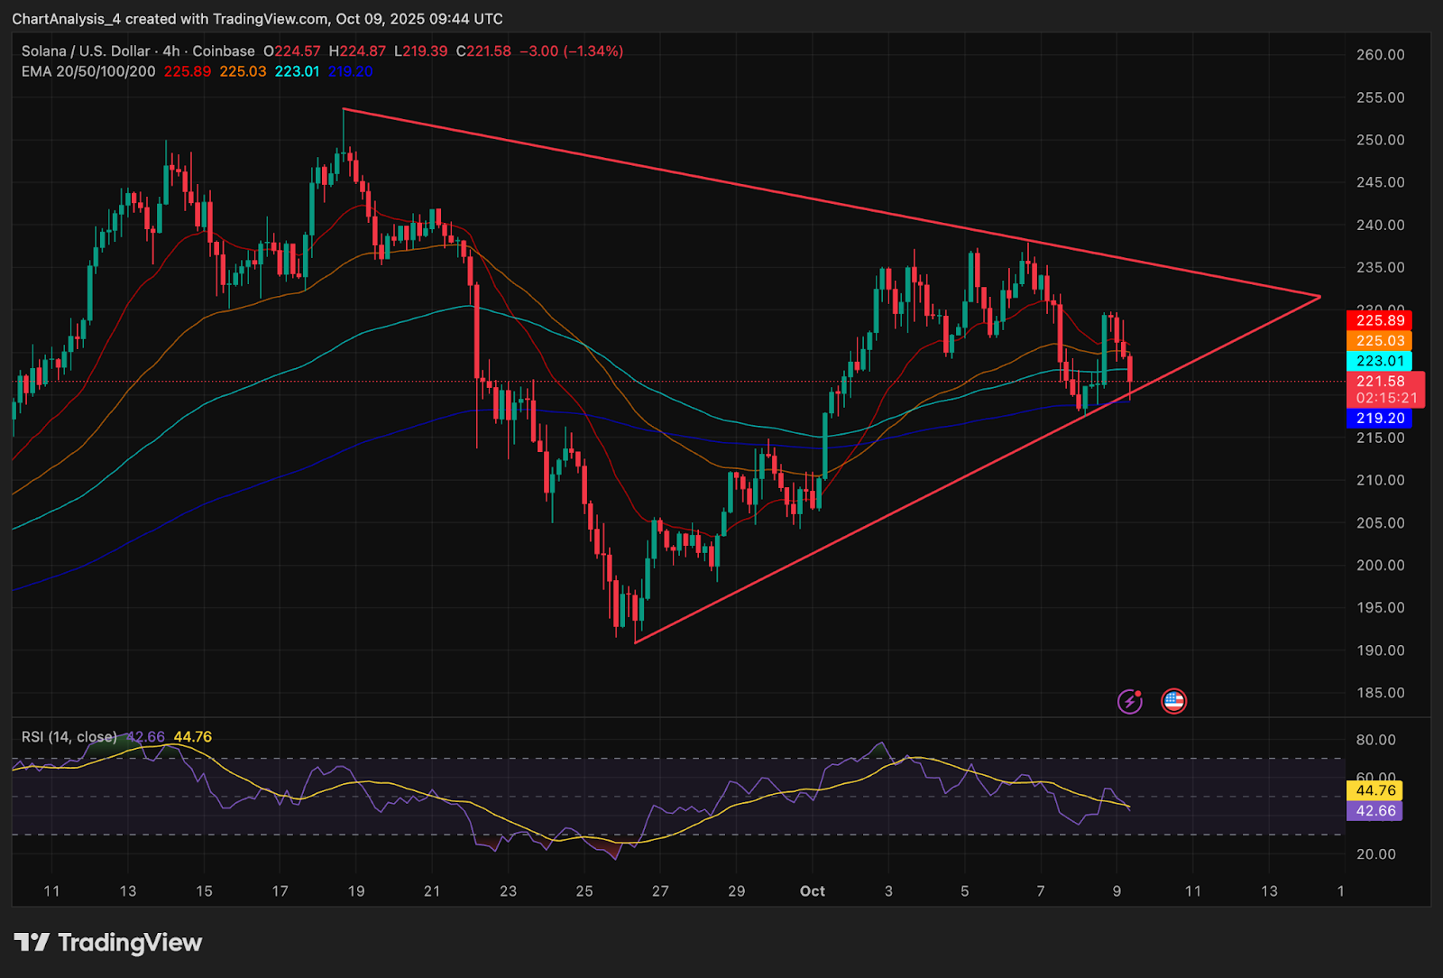1443x978 pixels.
Task: Click the yellow 44.76 RSI axis tag
Action: (1375, 790)
